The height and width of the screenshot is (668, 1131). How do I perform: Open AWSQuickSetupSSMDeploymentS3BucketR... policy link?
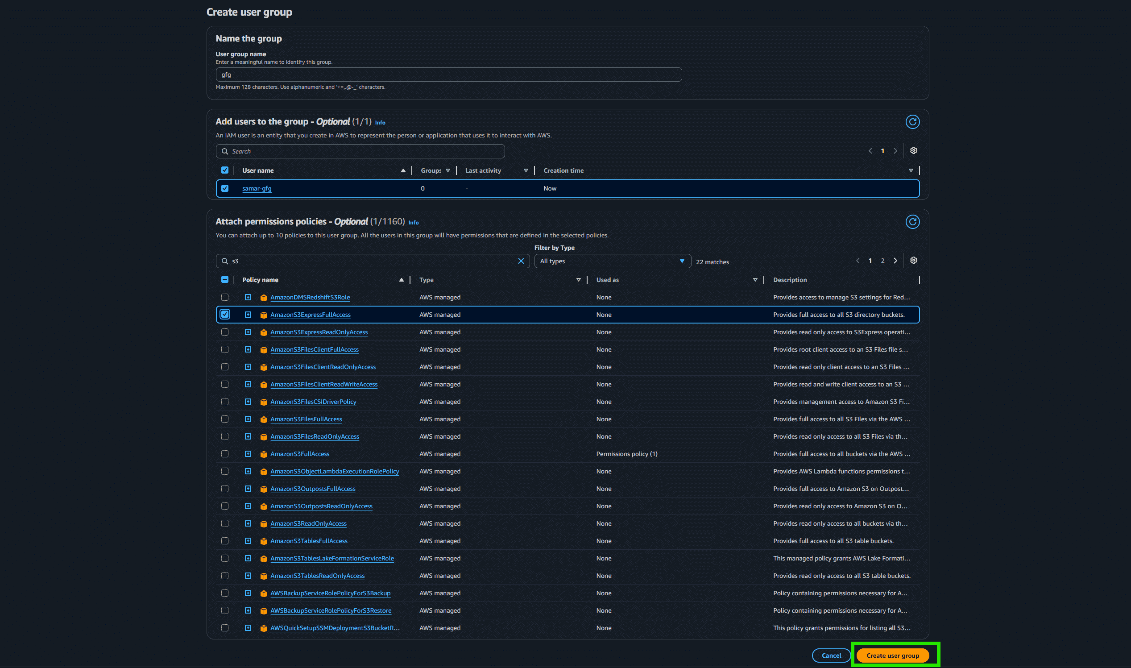(335, 628)
